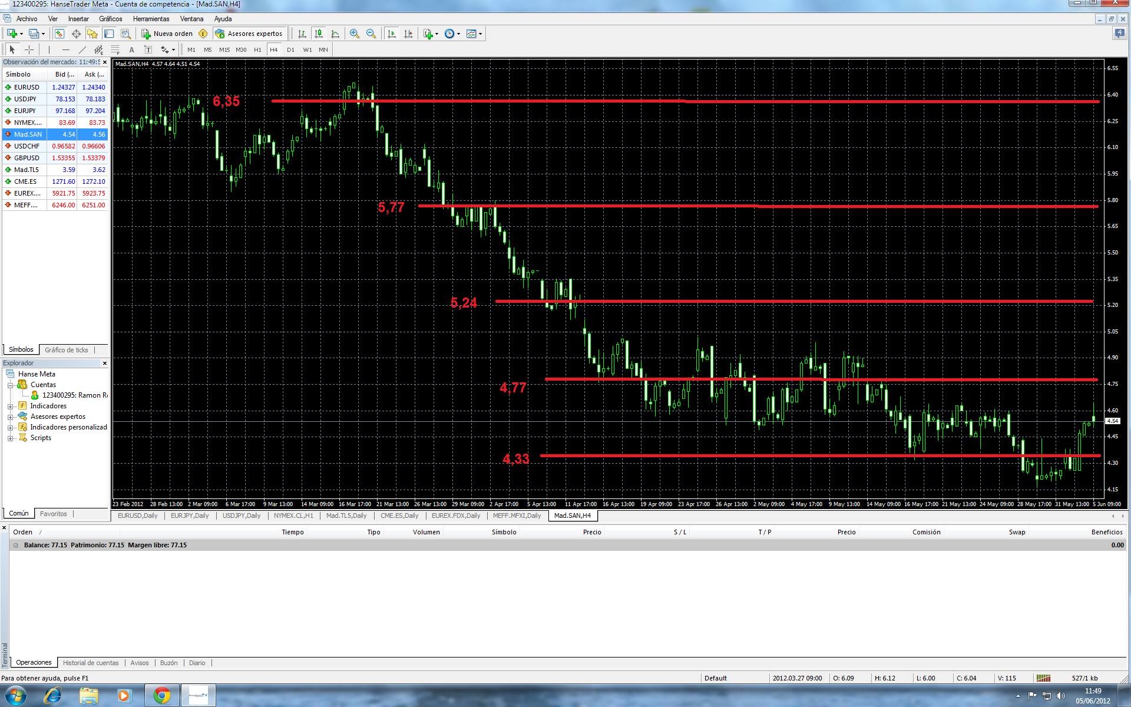Screen dimensions: 1131x707
Task: Select the horizontal line drawing tool
Action: coord(65,49)
